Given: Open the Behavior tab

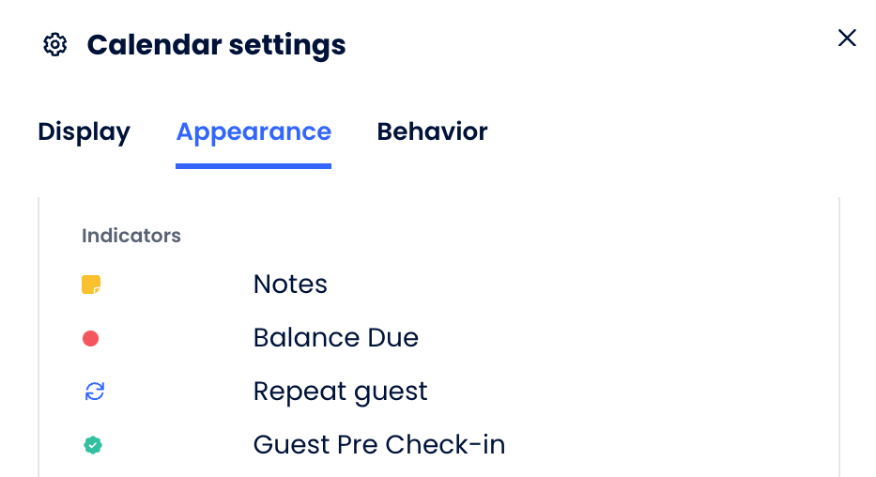Looking at the screenshot, I should pyautogui.click(x=432, y=131).
